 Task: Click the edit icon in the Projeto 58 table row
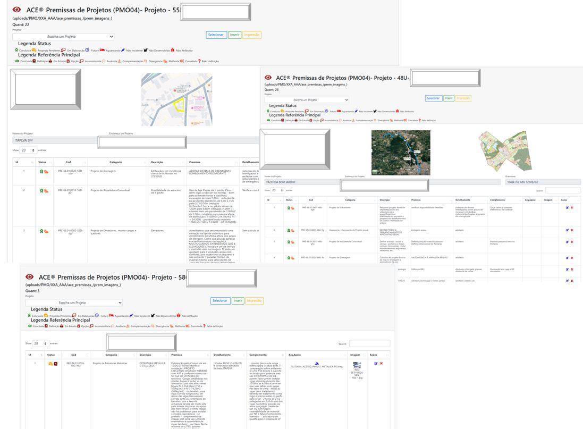(x=376, y=364)
